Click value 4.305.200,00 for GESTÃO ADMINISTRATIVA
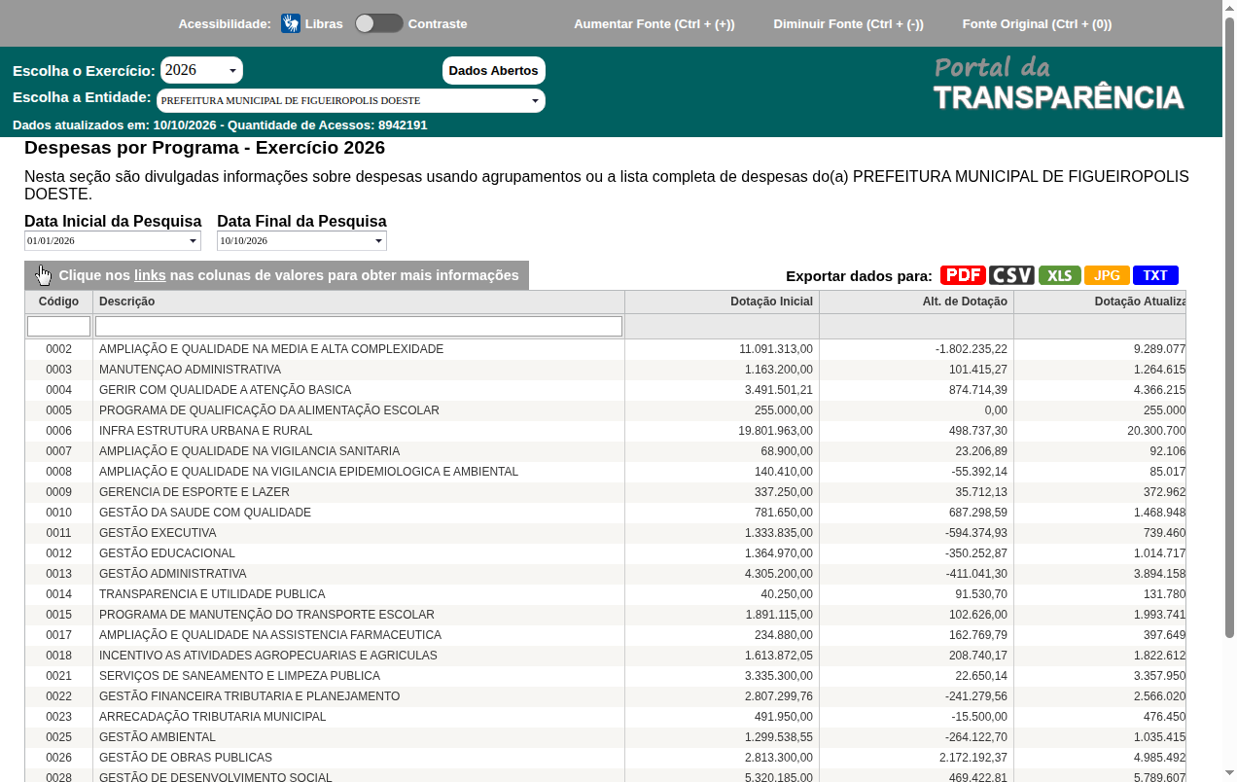1237x782 pixels. (779, 574)
